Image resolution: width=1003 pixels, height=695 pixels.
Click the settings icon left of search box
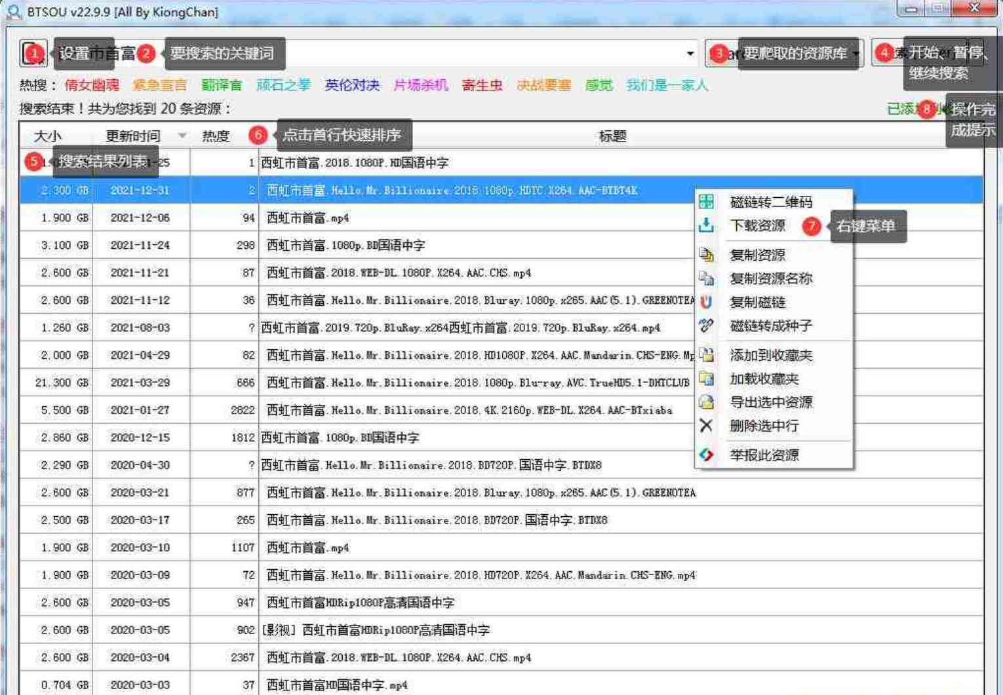click(x=33, y=53)
